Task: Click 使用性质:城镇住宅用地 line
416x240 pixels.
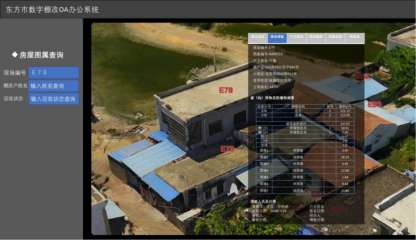Action: (272, 80)
